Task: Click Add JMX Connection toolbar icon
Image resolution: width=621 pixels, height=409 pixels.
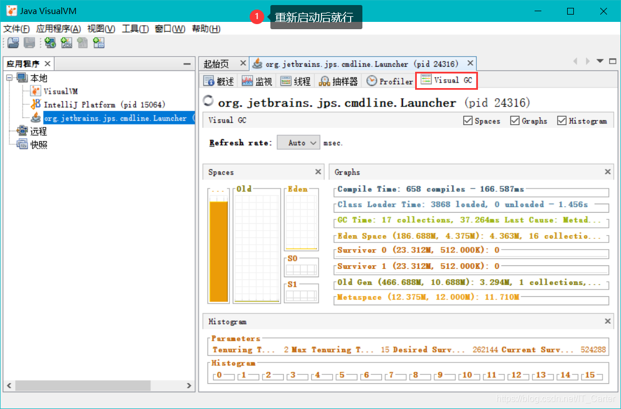Action: [x=67, y=43]
